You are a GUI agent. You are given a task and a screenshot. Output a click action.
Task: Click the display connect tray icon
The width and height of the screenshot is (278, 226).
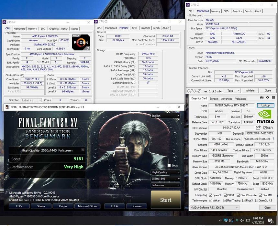click(231, 220)
